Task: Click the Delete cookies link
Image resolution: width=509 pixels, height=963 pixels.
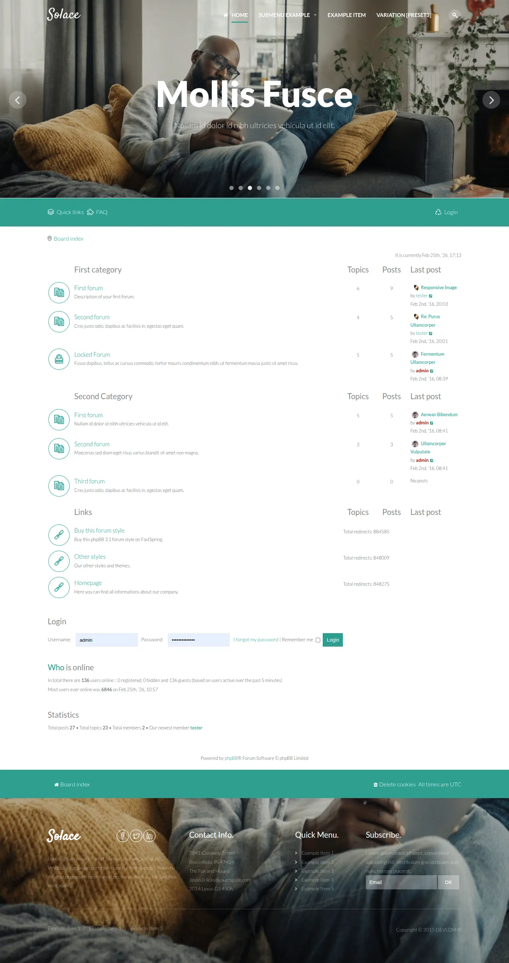Action: coord(397,784)
